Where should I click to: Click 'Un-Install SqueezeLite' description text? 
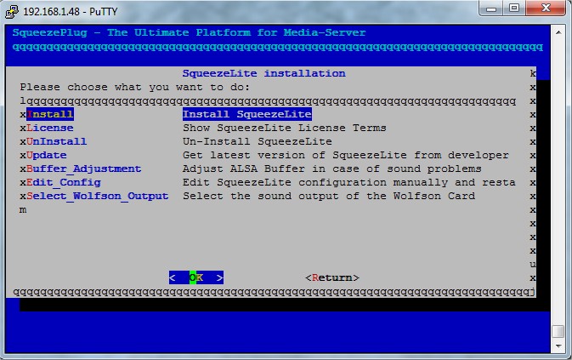[258, 141]
